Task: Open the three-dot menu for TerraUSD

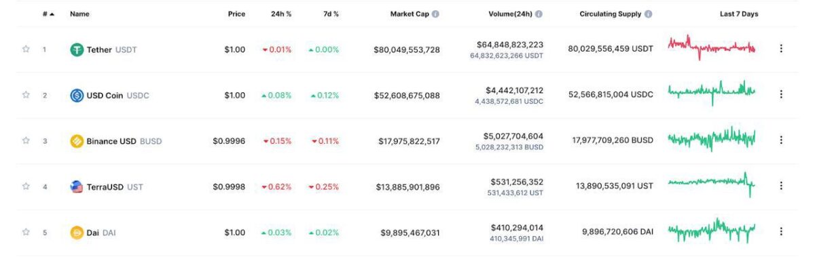Action: [781, 185]
